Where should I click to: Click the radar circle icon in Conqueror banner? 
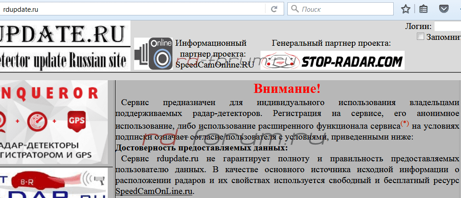point(37,121)
